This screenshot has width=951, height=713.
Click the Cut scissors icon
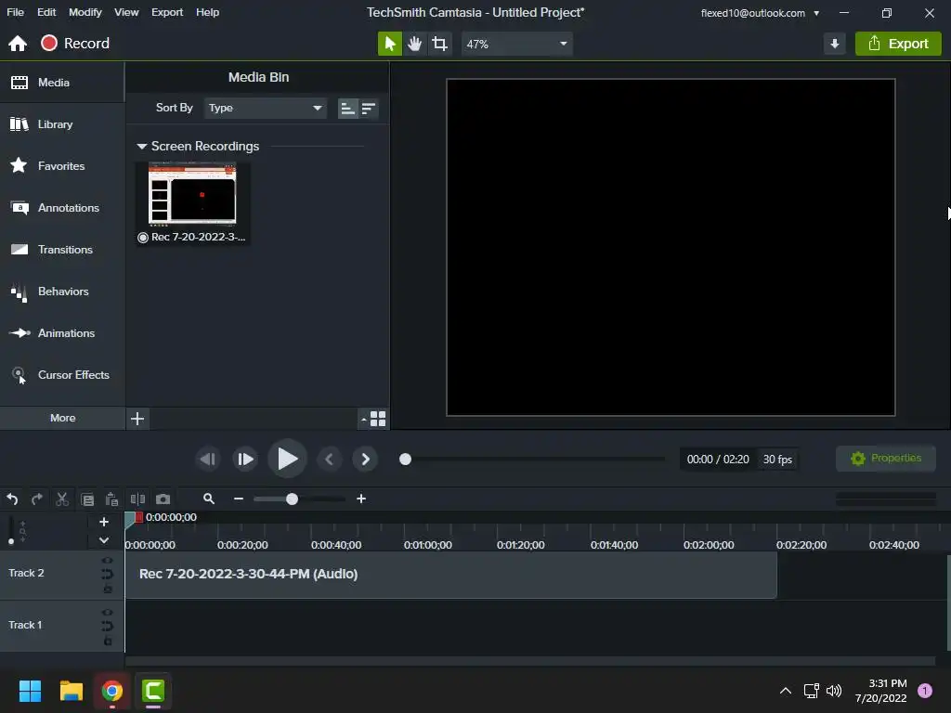(x=62, y=499)
